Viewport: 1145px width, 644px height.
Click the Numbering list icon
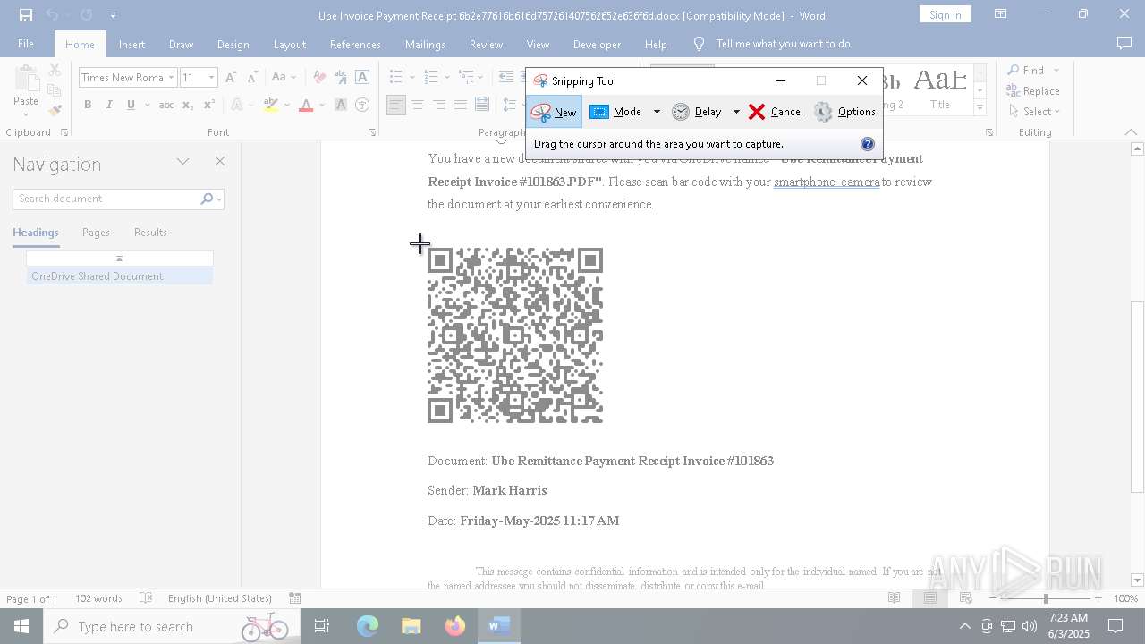pyautogui.click(x=431, y=78)
